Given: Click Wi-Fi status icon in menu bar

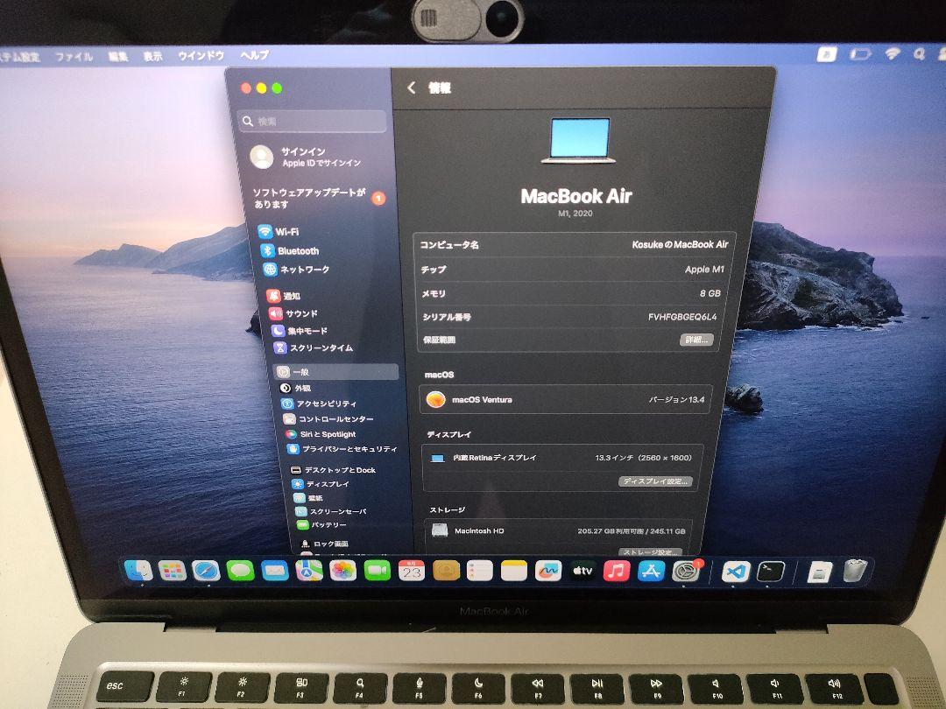Looking at the screenshot, I should point(892,53).
